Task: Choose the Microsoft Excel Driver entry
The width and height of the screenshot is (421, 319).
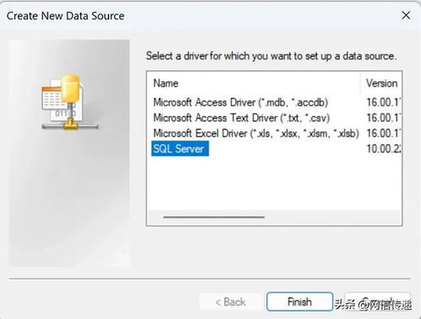Action: tap(256, 133)
